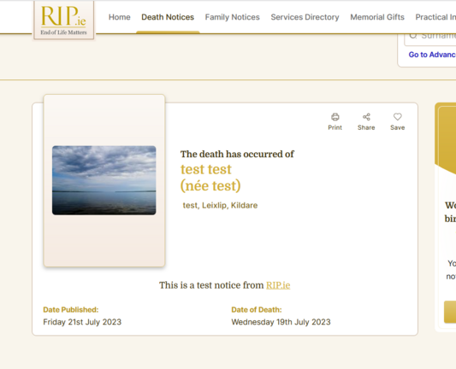The width and height of the screenshot is (456, 369).
Task: Follow the RIP.ie link in notice text
Action: [278, 285]
